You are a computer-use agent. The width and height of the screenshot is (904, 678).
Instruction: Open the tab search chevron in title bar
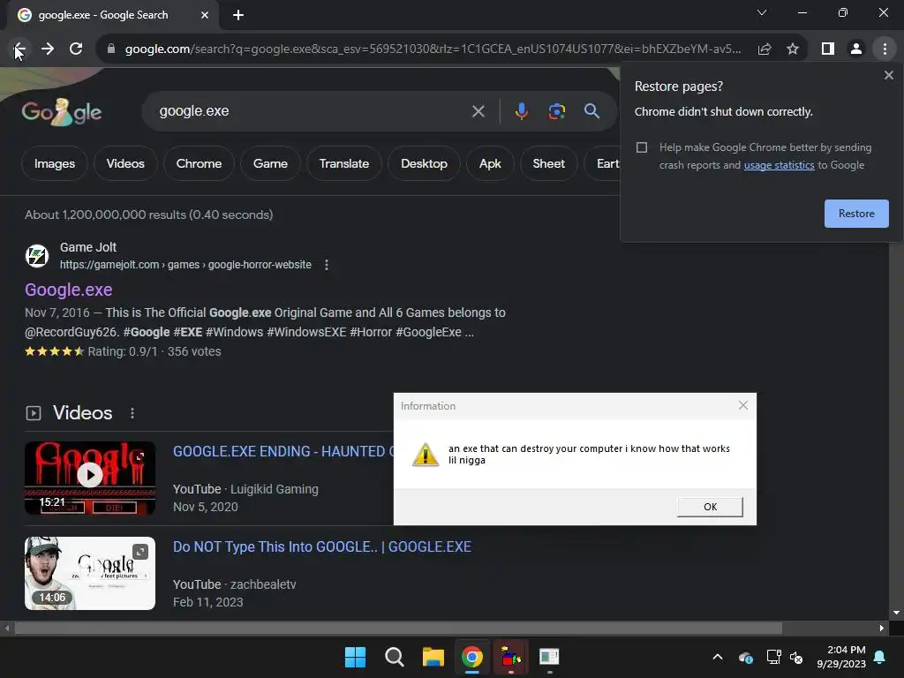coord(762,12)
